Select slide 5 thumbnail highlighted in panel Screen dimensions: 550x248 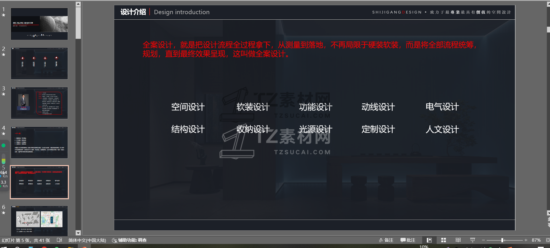39,182
